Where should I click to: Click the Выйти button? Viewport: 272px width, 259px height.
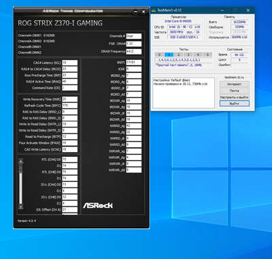235,104
